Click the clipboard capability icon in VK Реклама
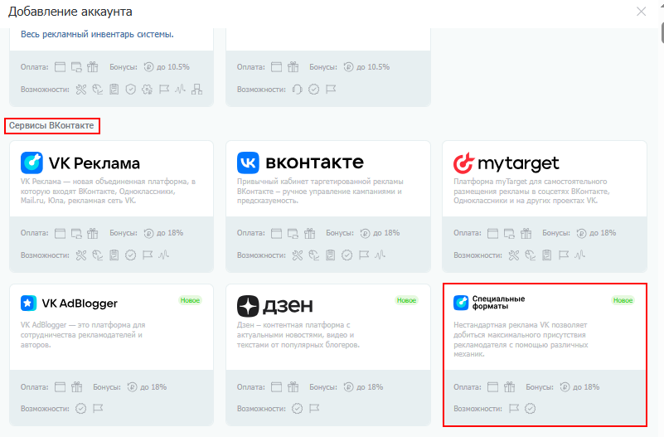This screenshot has height=437, width=664. click(114, 255)
